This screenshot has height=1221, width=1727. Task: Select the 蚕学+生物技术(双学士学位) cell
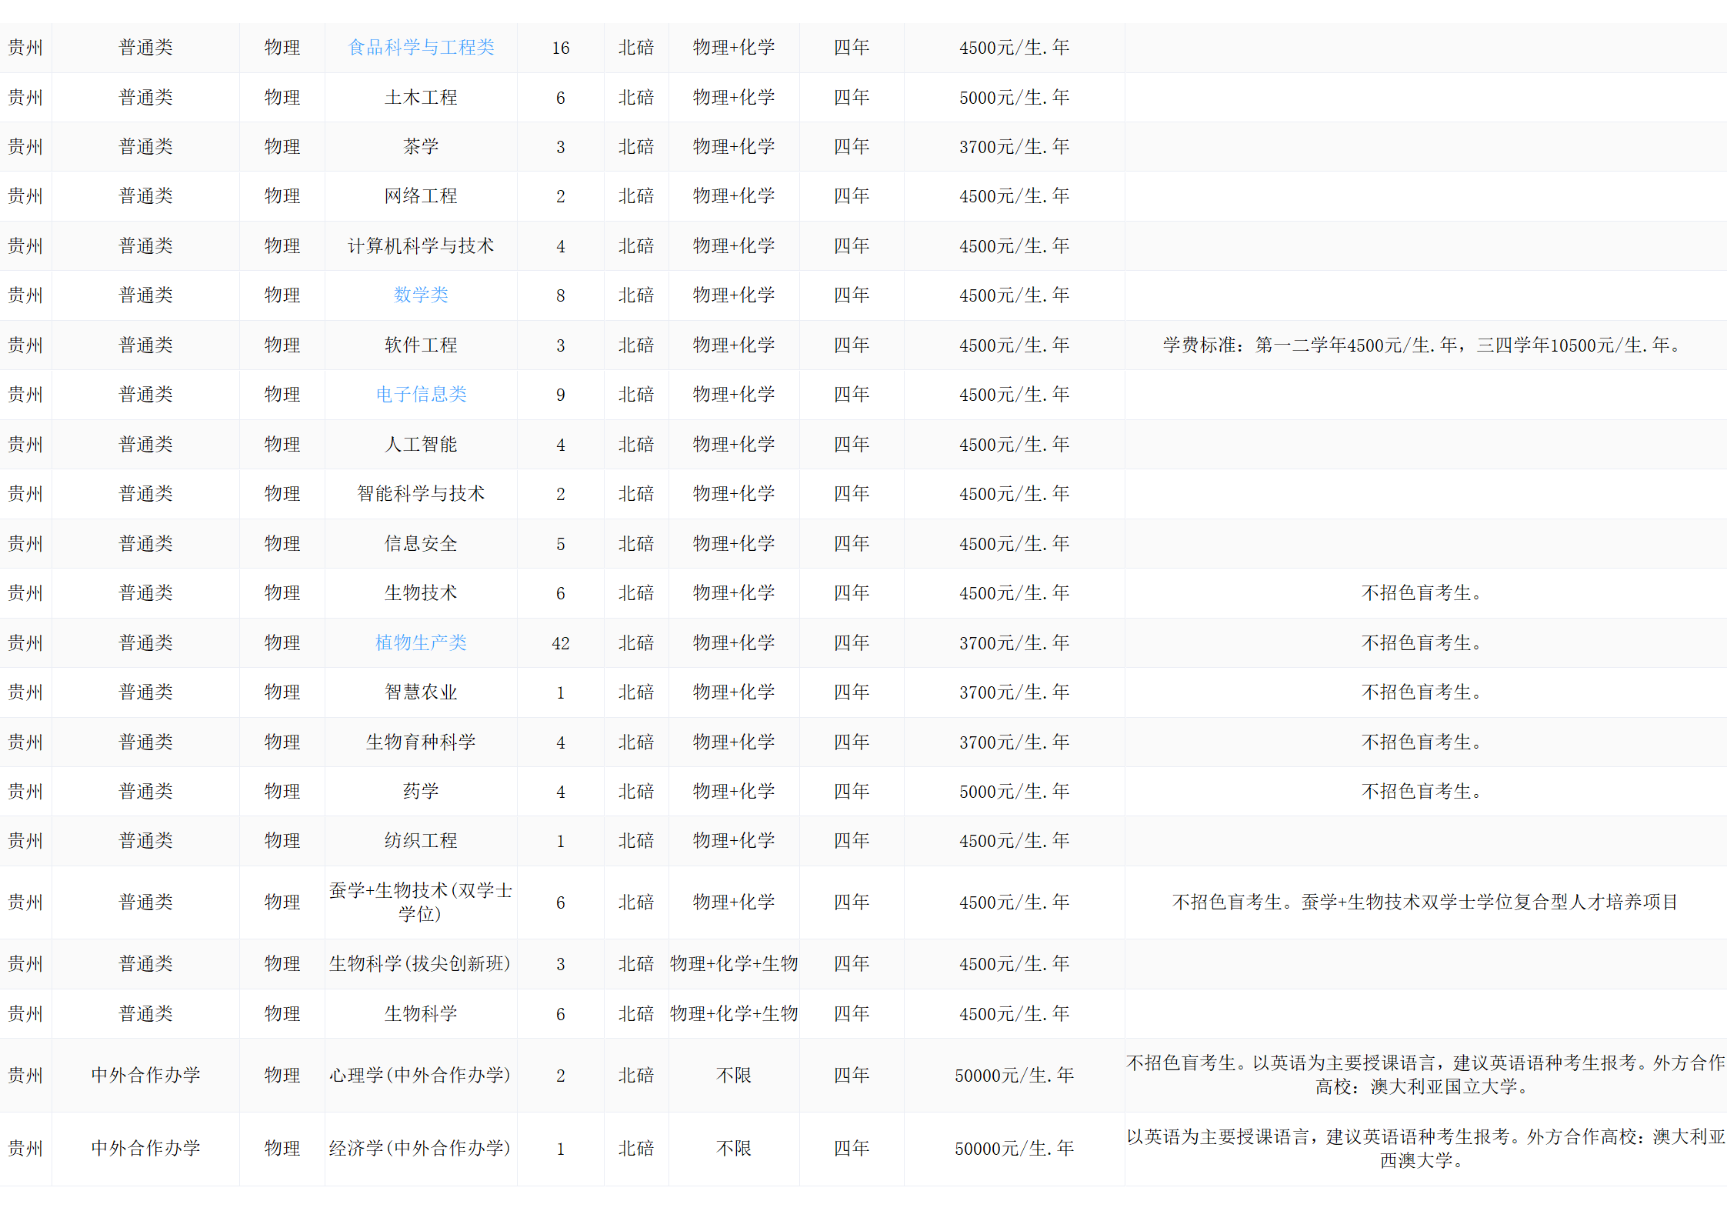tap(421, 902)
